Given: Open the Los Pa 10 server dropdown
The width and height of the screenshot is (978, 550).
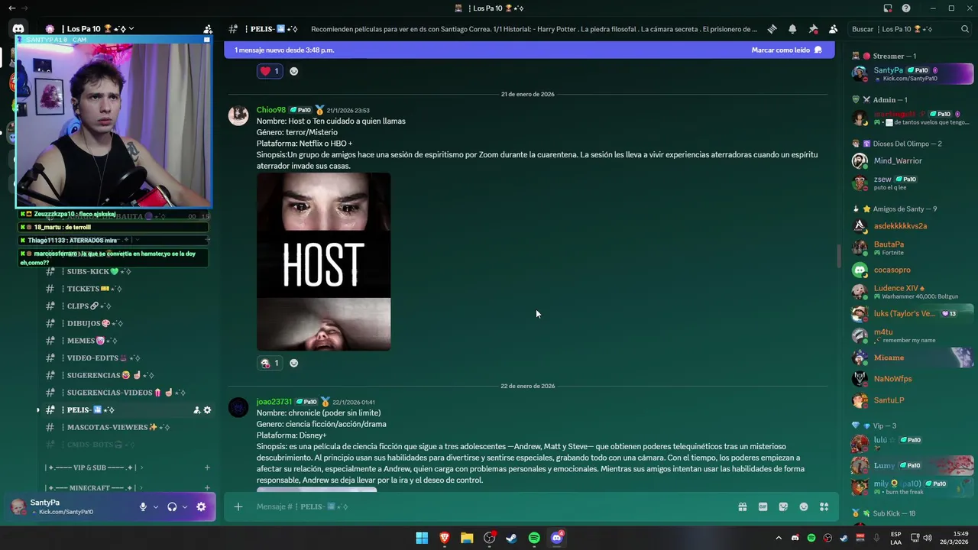Looking at the screenshot, I should (x=101, y=29).
